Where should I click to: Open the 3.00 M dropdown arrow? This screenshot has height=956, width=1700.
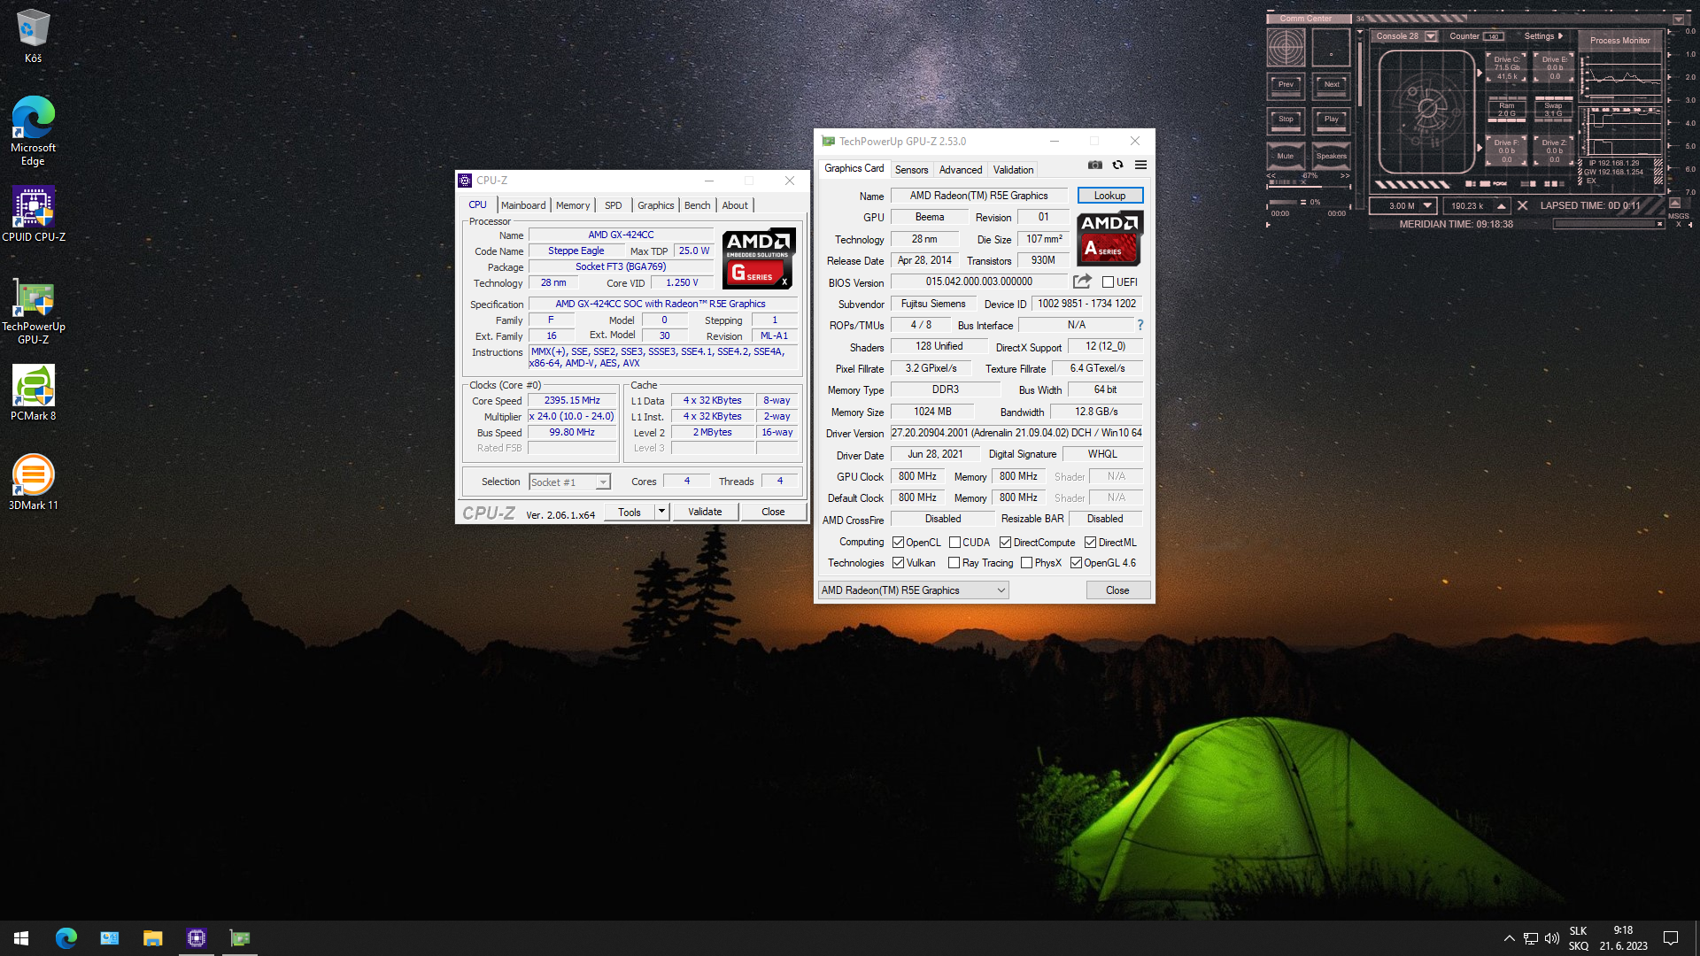[1427, 205]
